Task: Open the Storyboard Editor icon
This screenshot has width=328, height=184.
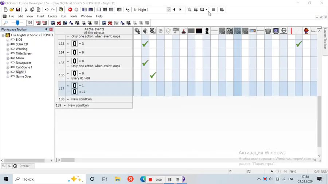Action: coord(84,9)
